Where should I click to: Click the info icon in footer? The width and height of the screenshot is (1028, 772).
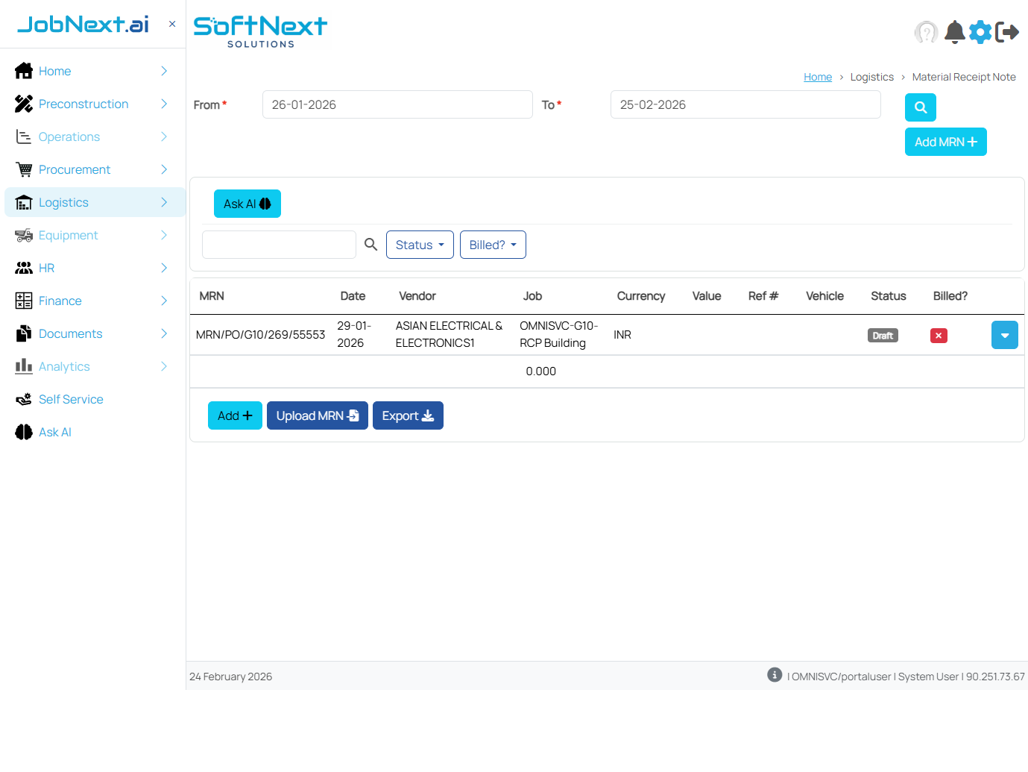pos(775,675)
